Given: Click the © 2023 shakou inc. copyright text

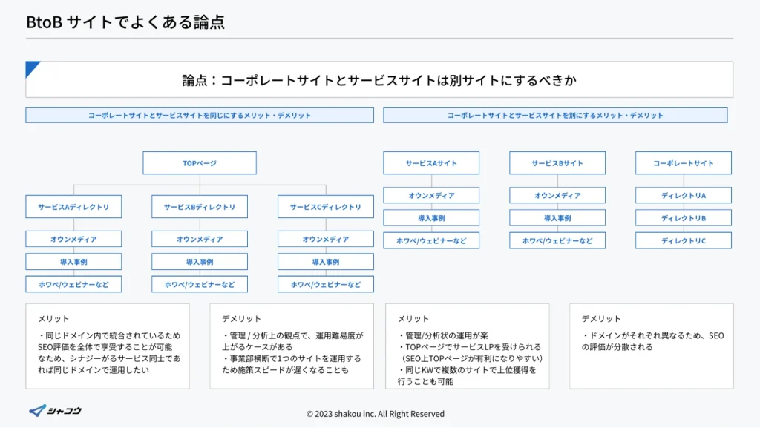Looking at the screenshot, I should click(375, 414).
